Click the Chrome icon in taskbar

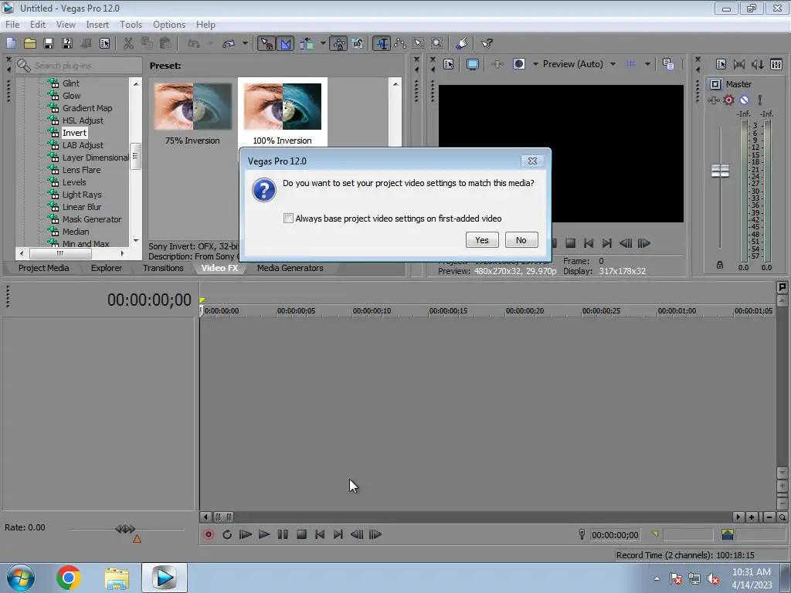point(69,578)
